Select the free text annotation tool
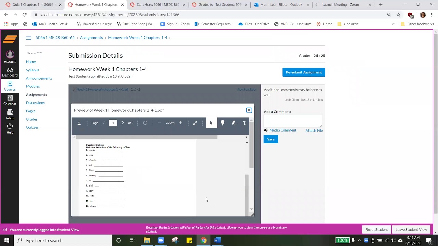438x246 pixels. point(245,123)
